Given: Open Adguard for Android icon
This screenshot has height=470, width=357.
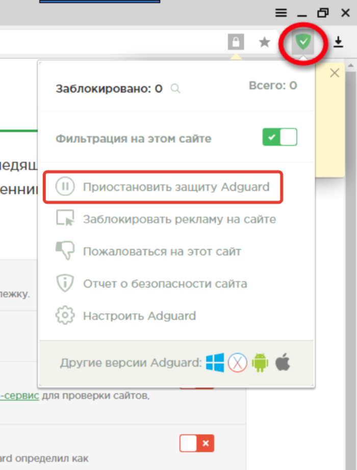Looking at the screenshot, I should point(260,362).
